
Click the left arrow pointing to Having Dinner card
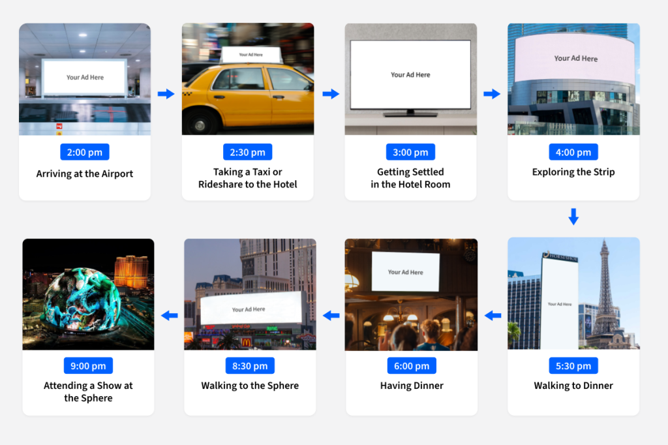(493, 316)
